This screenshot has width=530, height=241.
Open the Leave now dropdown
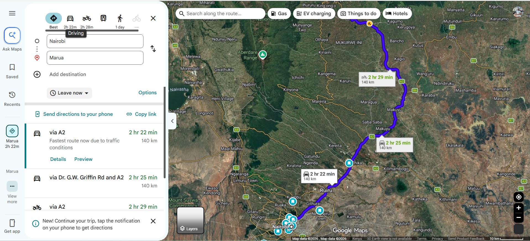(x=69, y=93)
